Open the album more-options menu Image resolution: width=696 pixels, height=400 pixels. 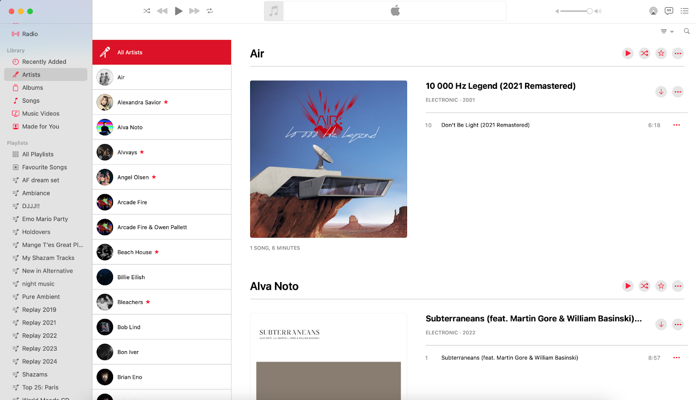point(677,92)
